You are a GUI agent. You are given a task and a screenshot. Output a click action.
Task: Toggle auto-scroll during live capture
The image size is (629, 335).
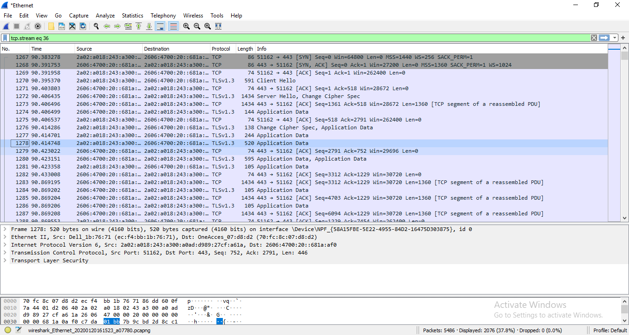[160, 26]
